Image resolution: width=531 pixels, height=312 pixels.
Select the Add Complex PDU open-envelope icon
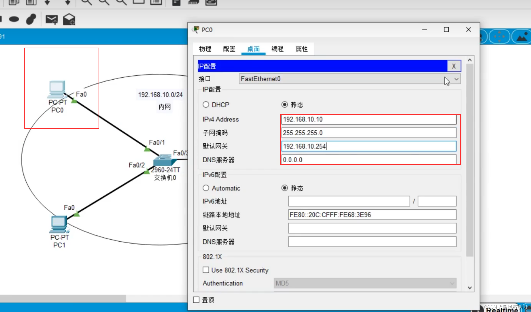tap(69, 19)
